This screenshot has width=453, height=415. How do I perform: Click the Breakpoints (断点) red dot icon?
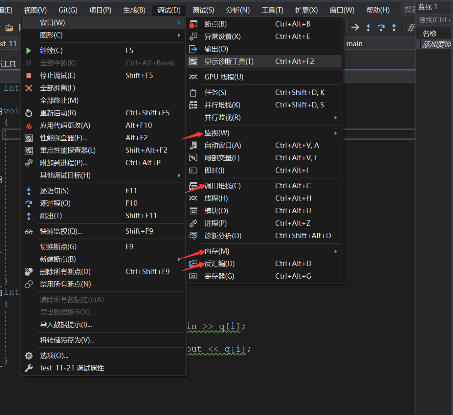click(193, 24)
